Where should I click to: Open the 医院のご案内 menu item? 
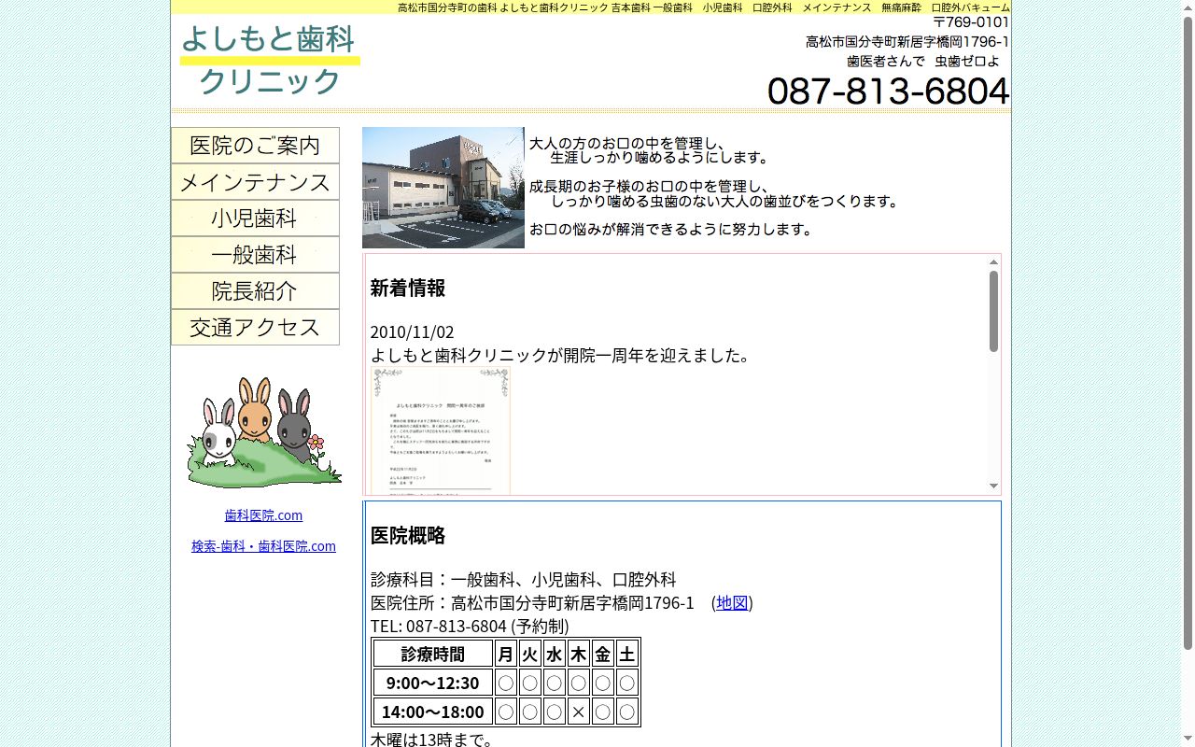(x=255, y=146)
